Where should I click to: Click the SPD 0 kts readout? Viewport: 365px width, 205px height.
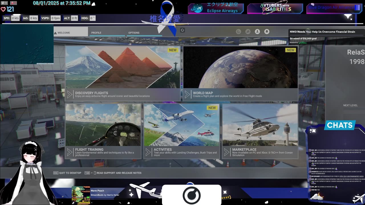[11, 18]
